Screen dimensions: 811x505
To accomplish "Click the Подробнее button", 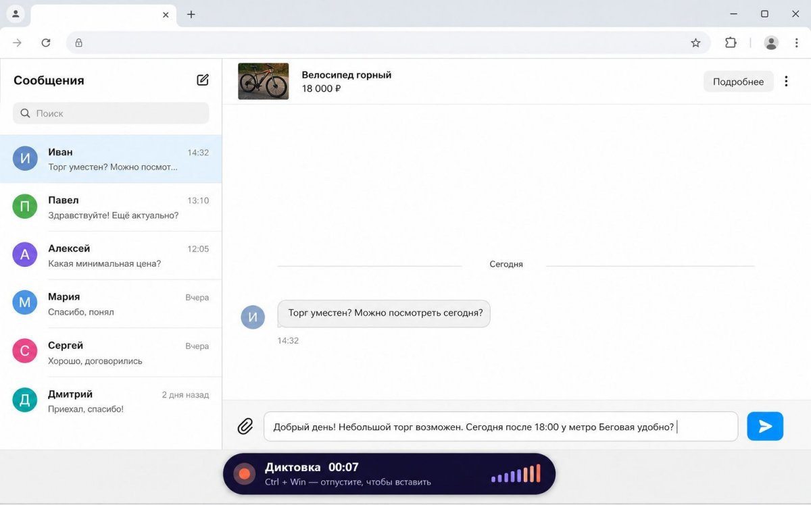I will click(x=738, y=81).
